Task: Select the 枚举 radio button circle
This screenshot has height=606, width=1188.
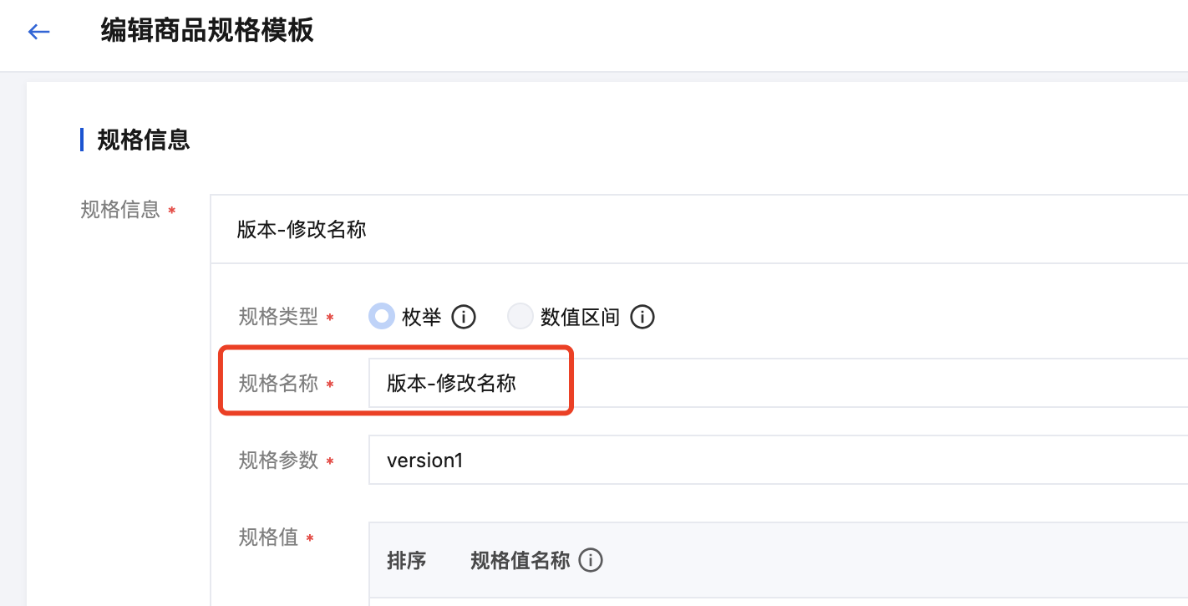Action: [382, 317]
